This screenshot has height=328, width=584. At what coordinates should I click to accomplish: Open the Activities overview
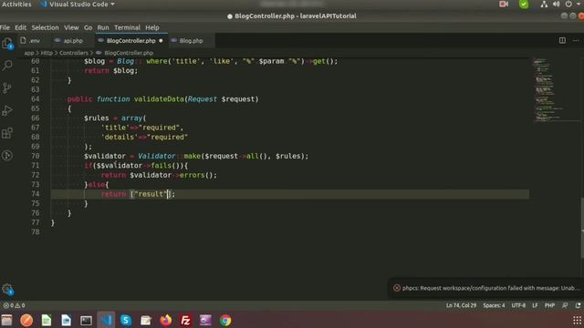pos(16,4)
